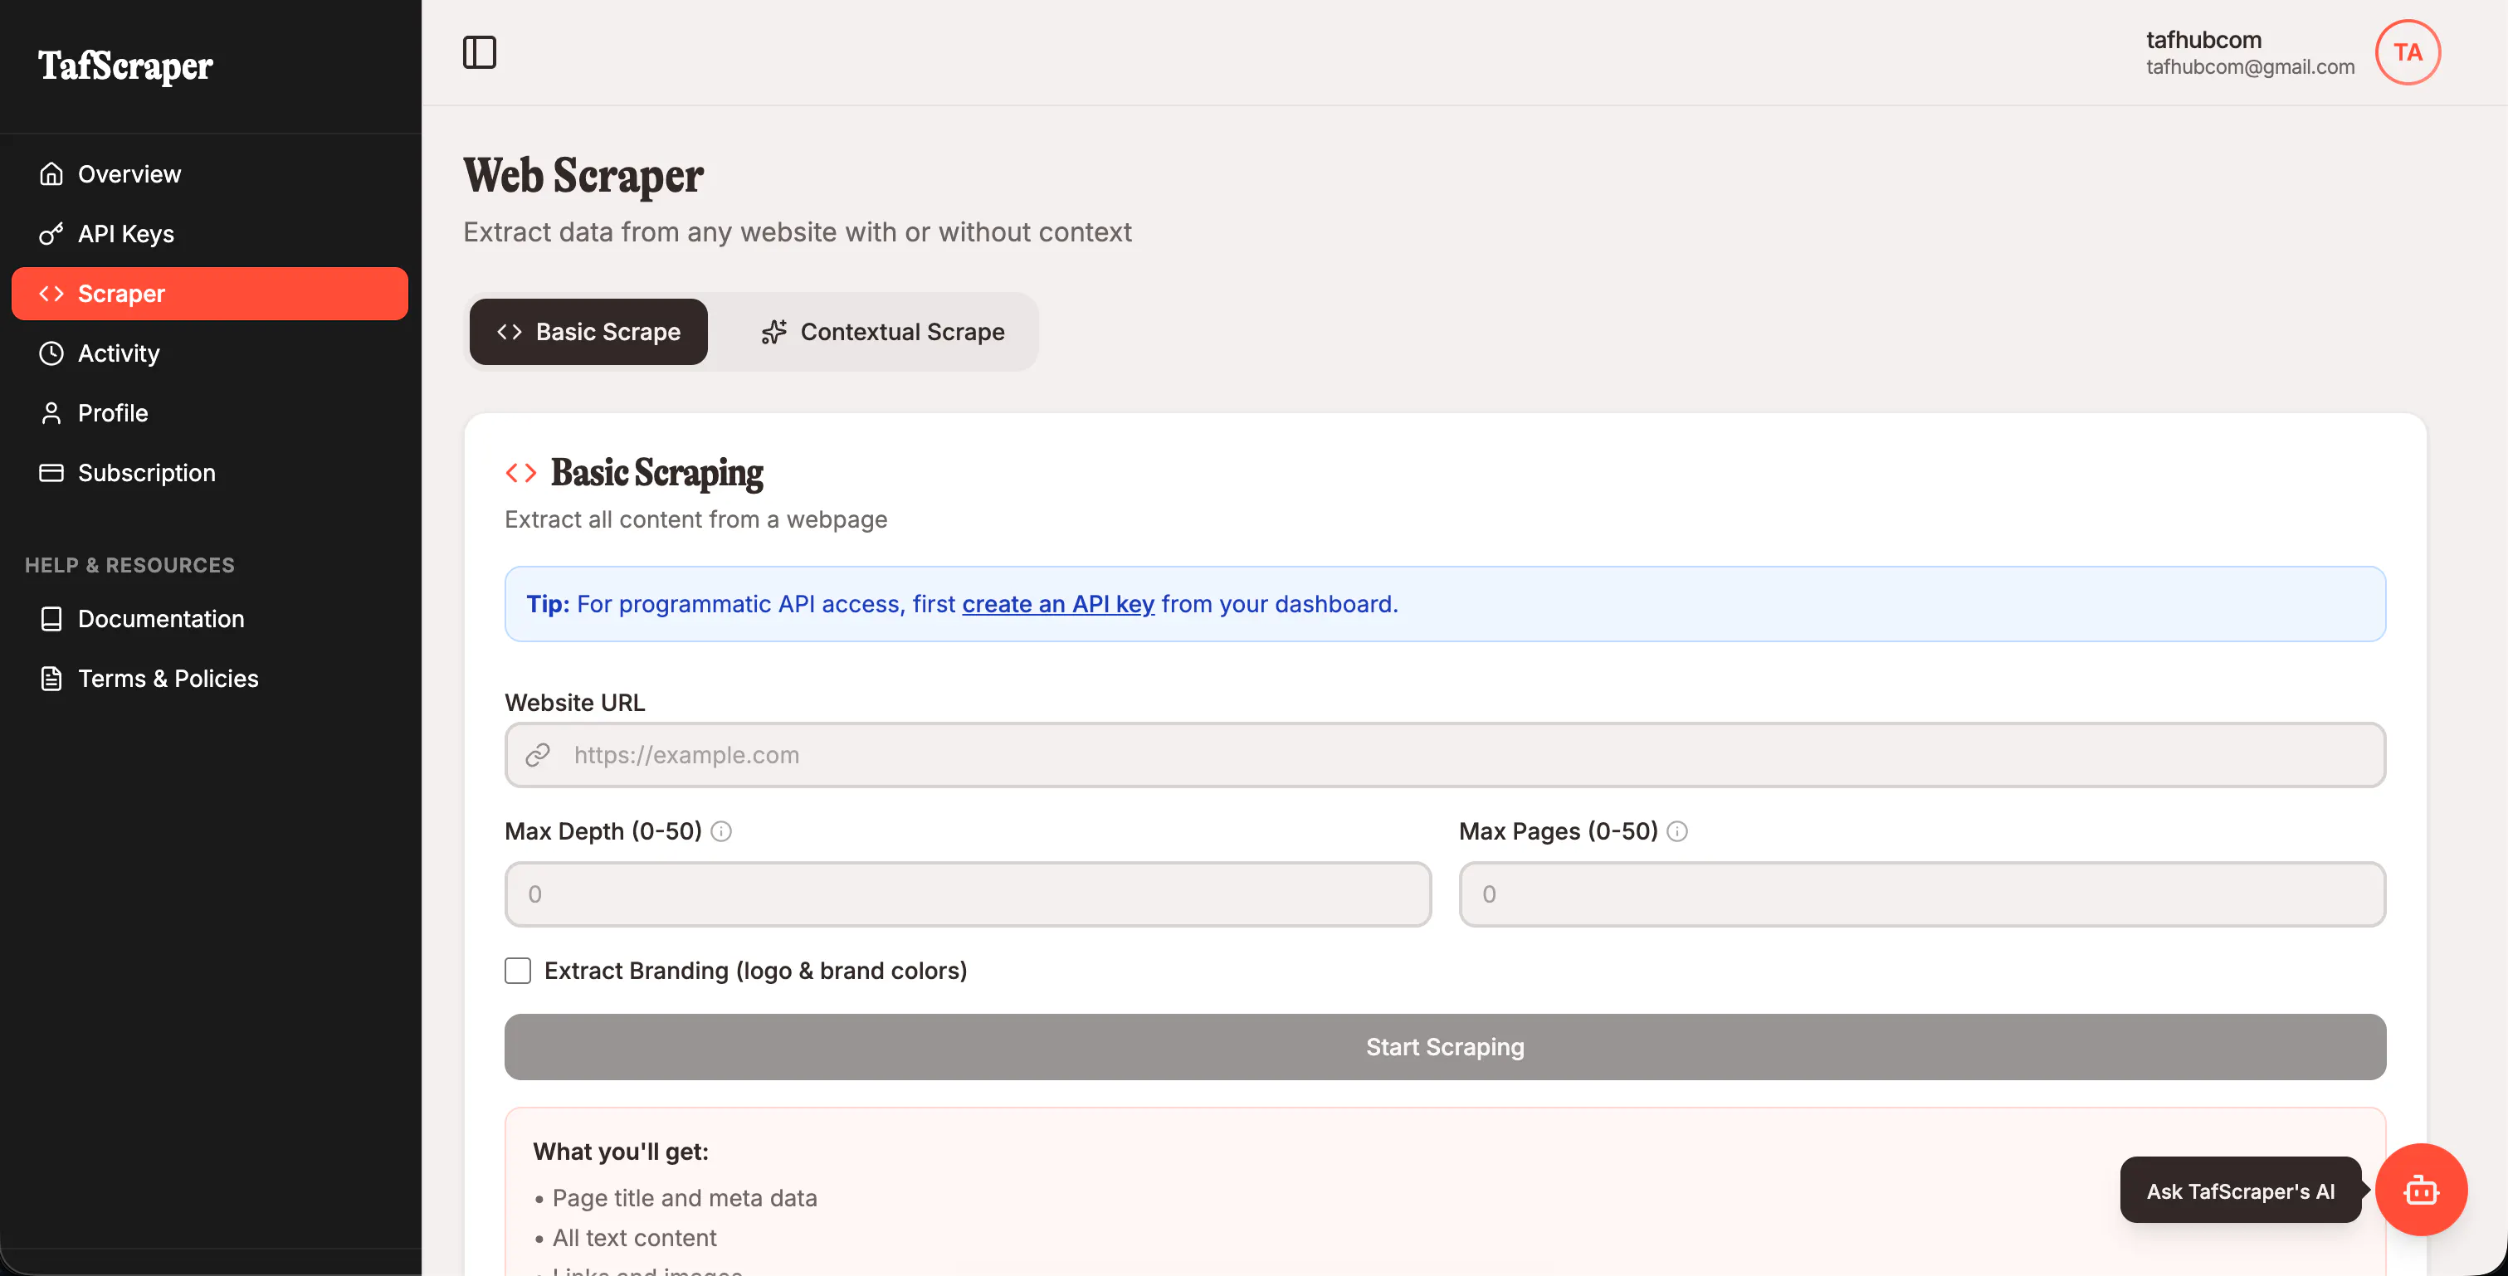Click the 'Ask TafScraper's AI' tooltip label

[x=2240, y=1191]
